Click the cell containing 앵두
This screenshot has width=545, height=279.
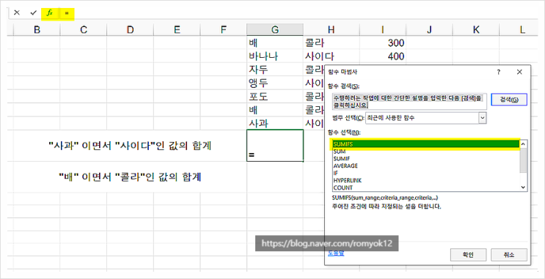click(275, 83)
